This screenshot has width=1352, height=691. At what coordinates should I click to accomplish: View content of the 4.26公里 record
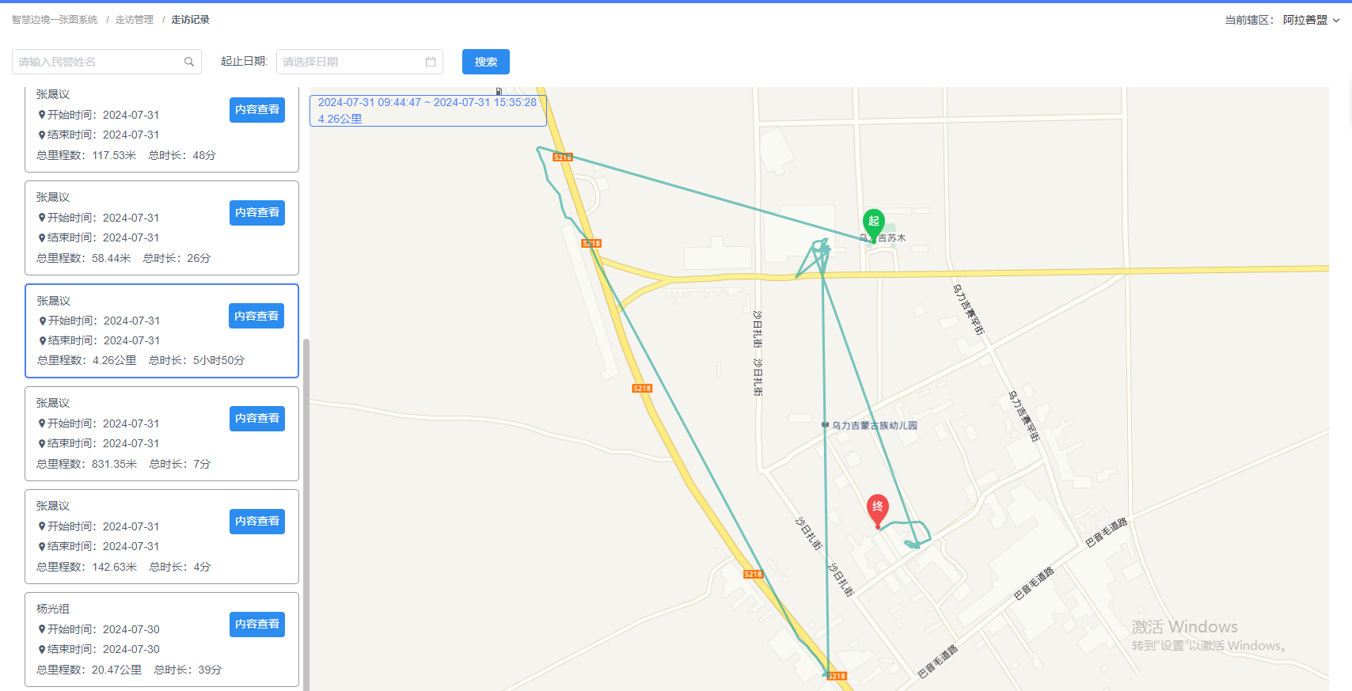[x=256, y=316]
